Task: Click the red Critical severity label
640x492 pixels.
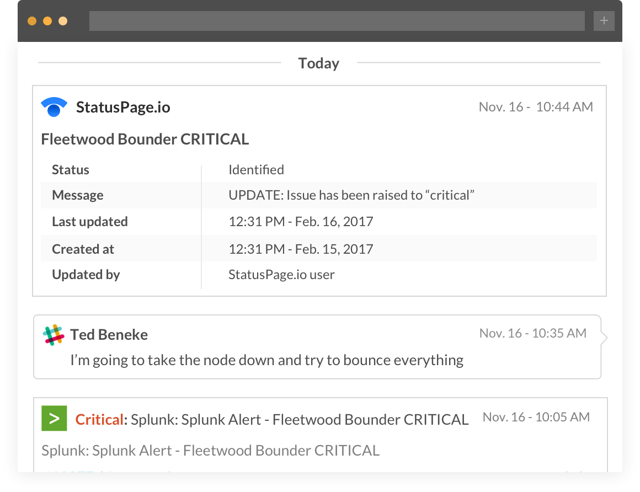Action: coord(99,420)
